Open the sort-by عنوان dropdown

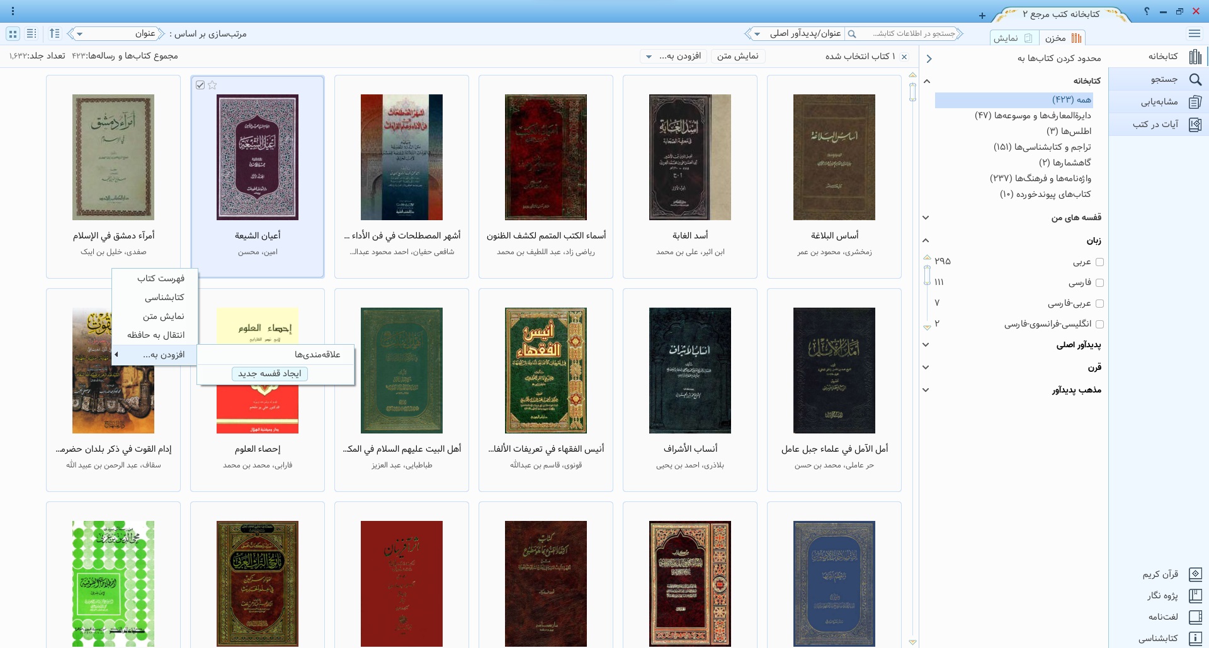(x=116, y=34)
